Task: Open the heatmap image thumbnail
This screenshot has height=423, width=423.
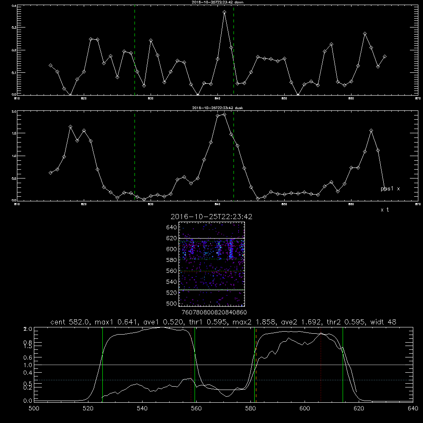Action: click(211, 264)
